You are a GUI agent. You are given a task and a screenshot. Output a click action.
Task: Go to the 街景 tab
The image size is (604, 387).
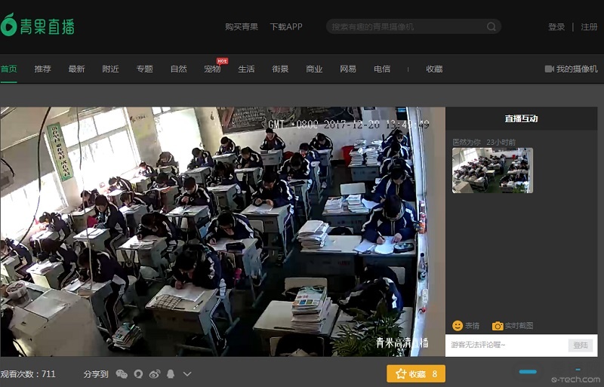tap(280, 69)
